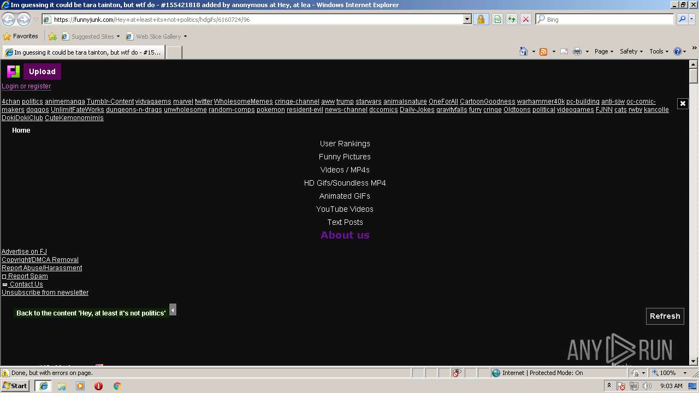This screenshot has height=393, width=699.
Task: Click the Stop loading X icon
Action: coord(526,20)
